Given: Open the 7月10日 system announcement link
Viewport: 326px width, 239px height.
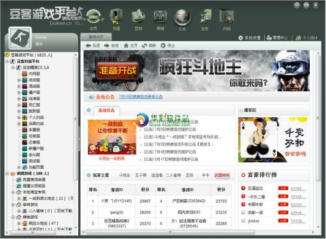Looking at the screenshot, I should (141, 97).
